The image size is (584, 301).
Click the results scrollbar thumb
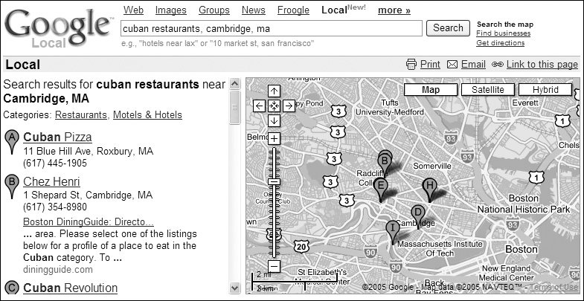[x=235, y=107]
